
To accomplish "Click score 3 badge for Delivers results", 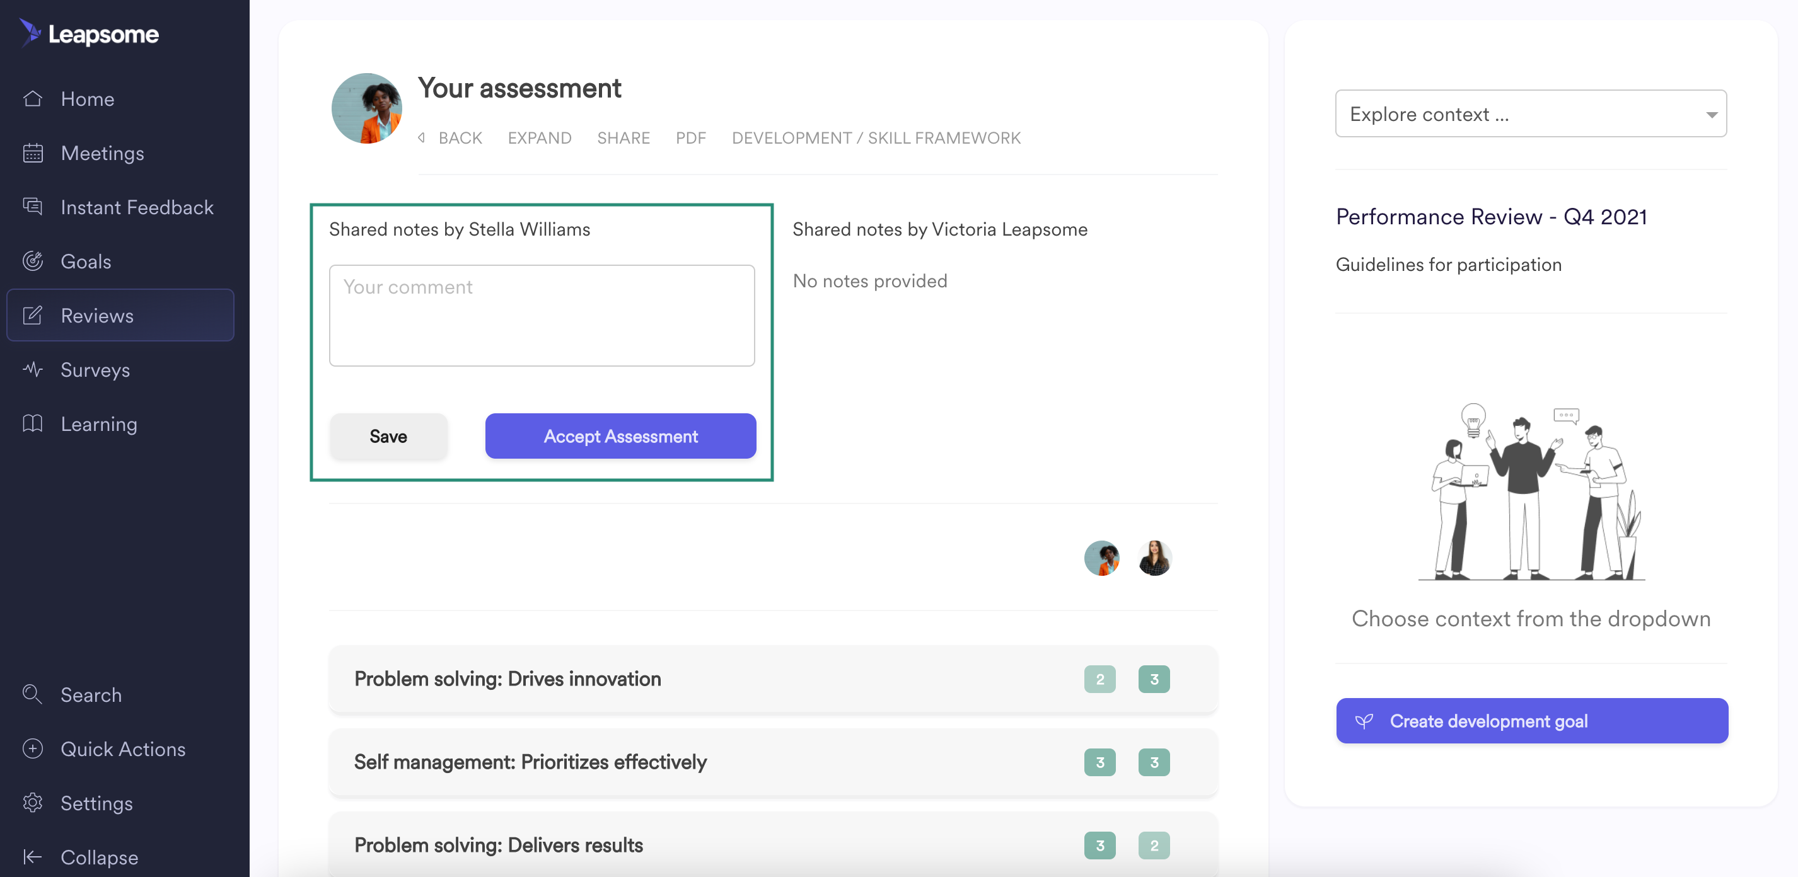I will click(1100, 845).
